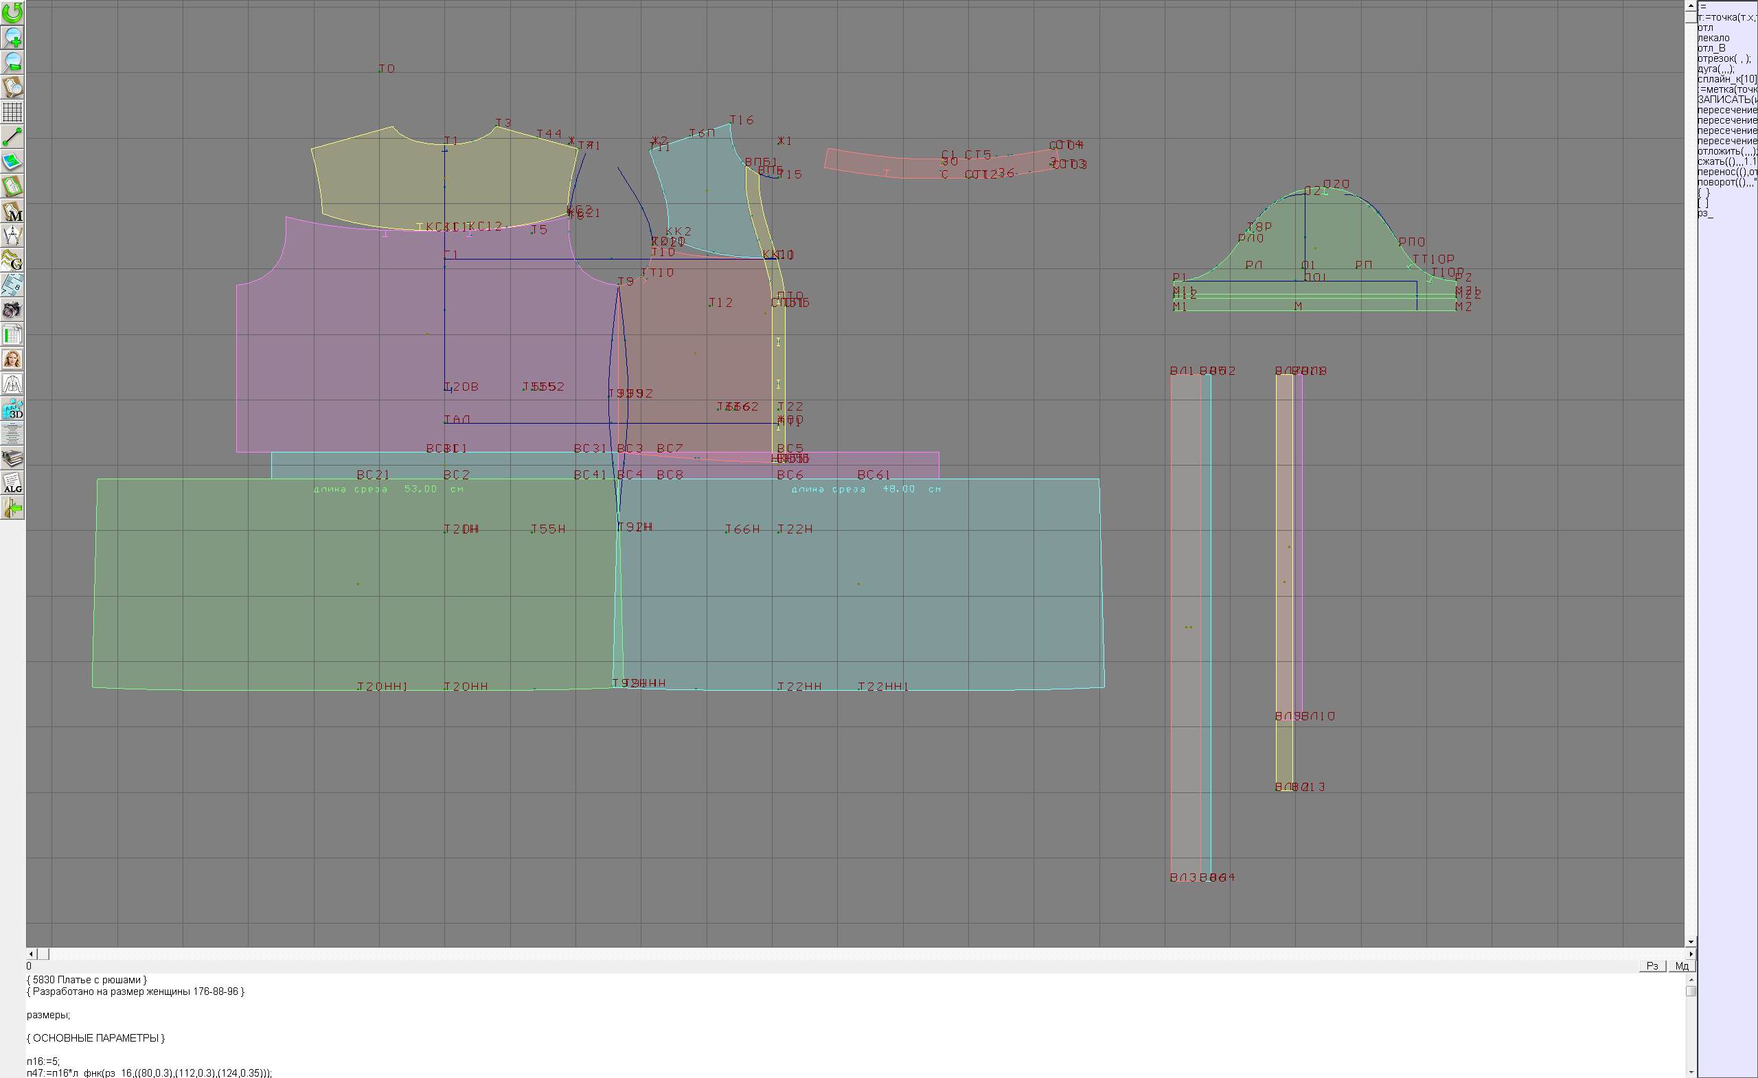1758x1078 pixels.
Task: Select the zoom in magnifier tool
Action: (12, 37)
